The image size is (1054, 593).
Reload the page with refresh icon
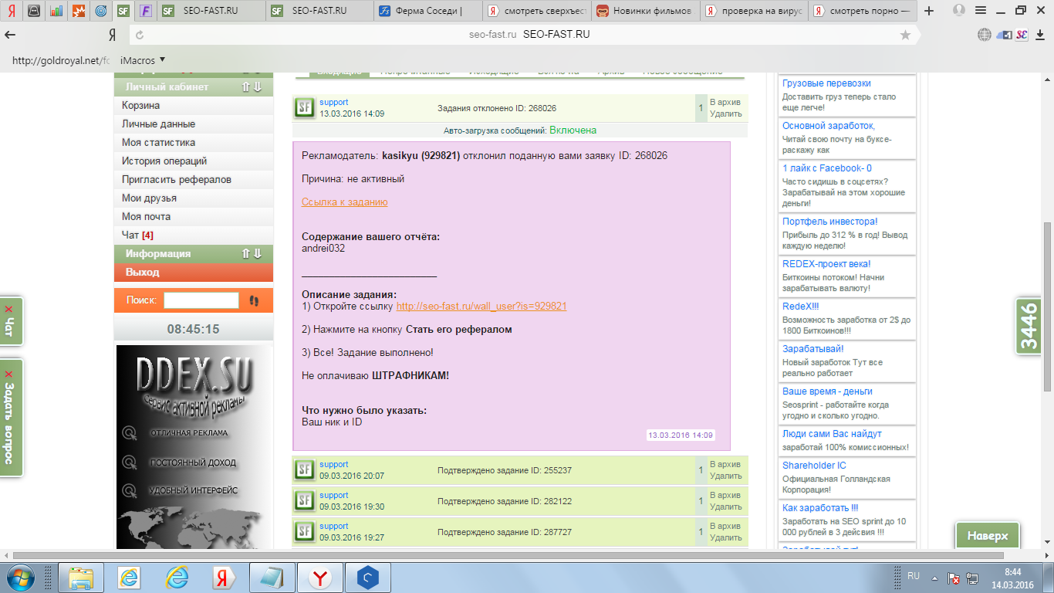139,35
